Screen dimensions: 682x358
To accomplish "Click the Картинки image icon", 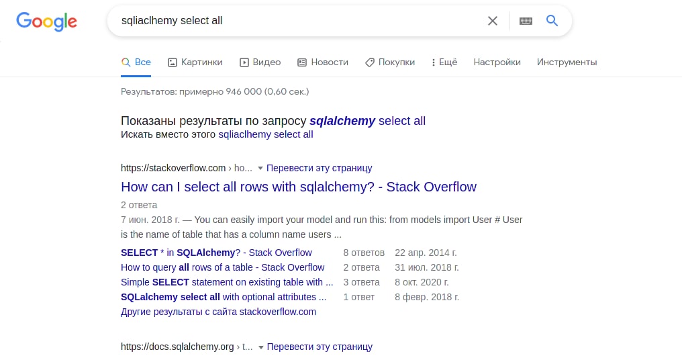I will tap(173, 62).
